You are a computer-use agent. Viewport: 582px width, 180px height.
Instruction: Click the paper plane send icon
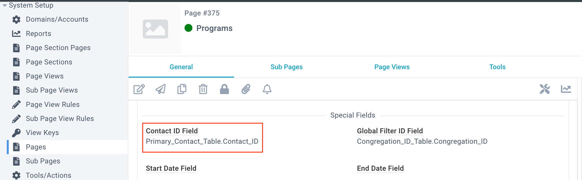[160, 89]
